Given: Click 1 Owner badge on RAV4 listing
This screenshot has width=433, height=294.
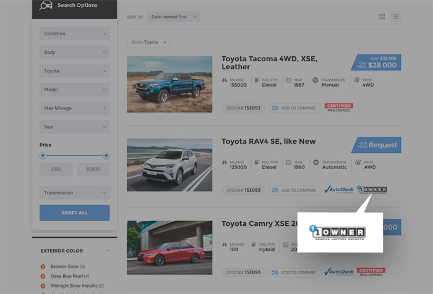Looking at the screenshot, I should (x=372, y=190).
